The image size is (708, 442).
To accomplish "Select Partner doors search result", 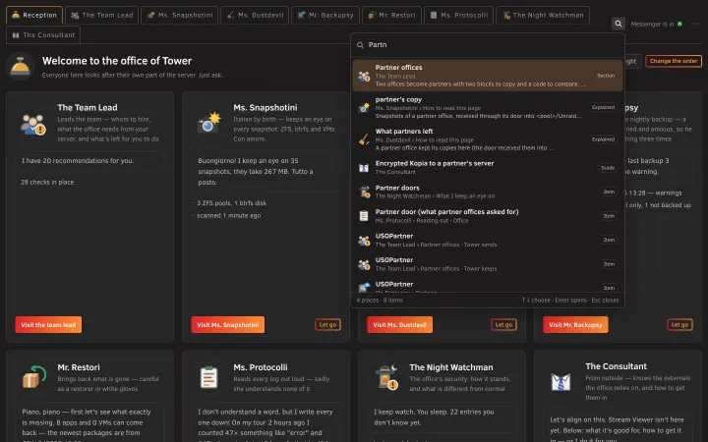I will point(488,192).
